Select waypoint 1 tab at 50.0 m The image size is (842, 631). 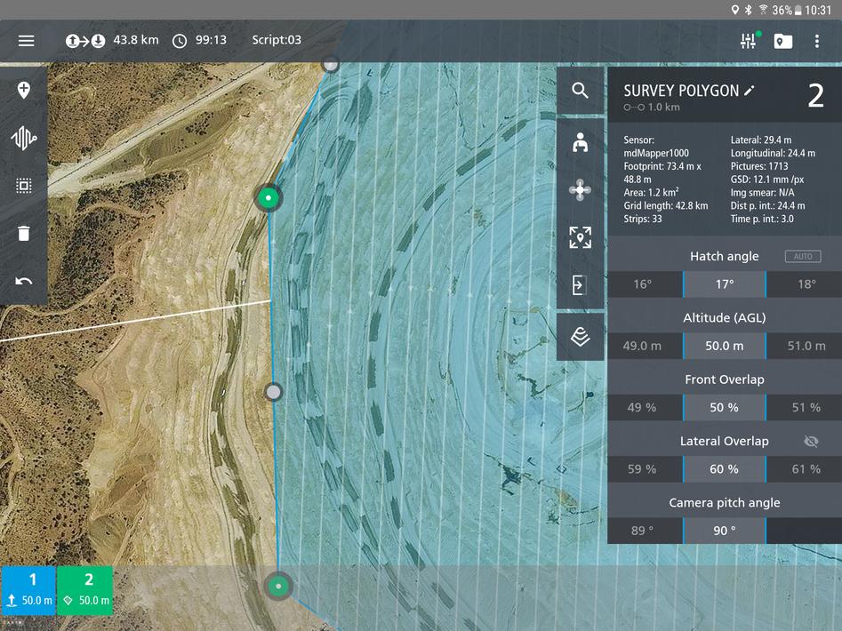point(28,591)
